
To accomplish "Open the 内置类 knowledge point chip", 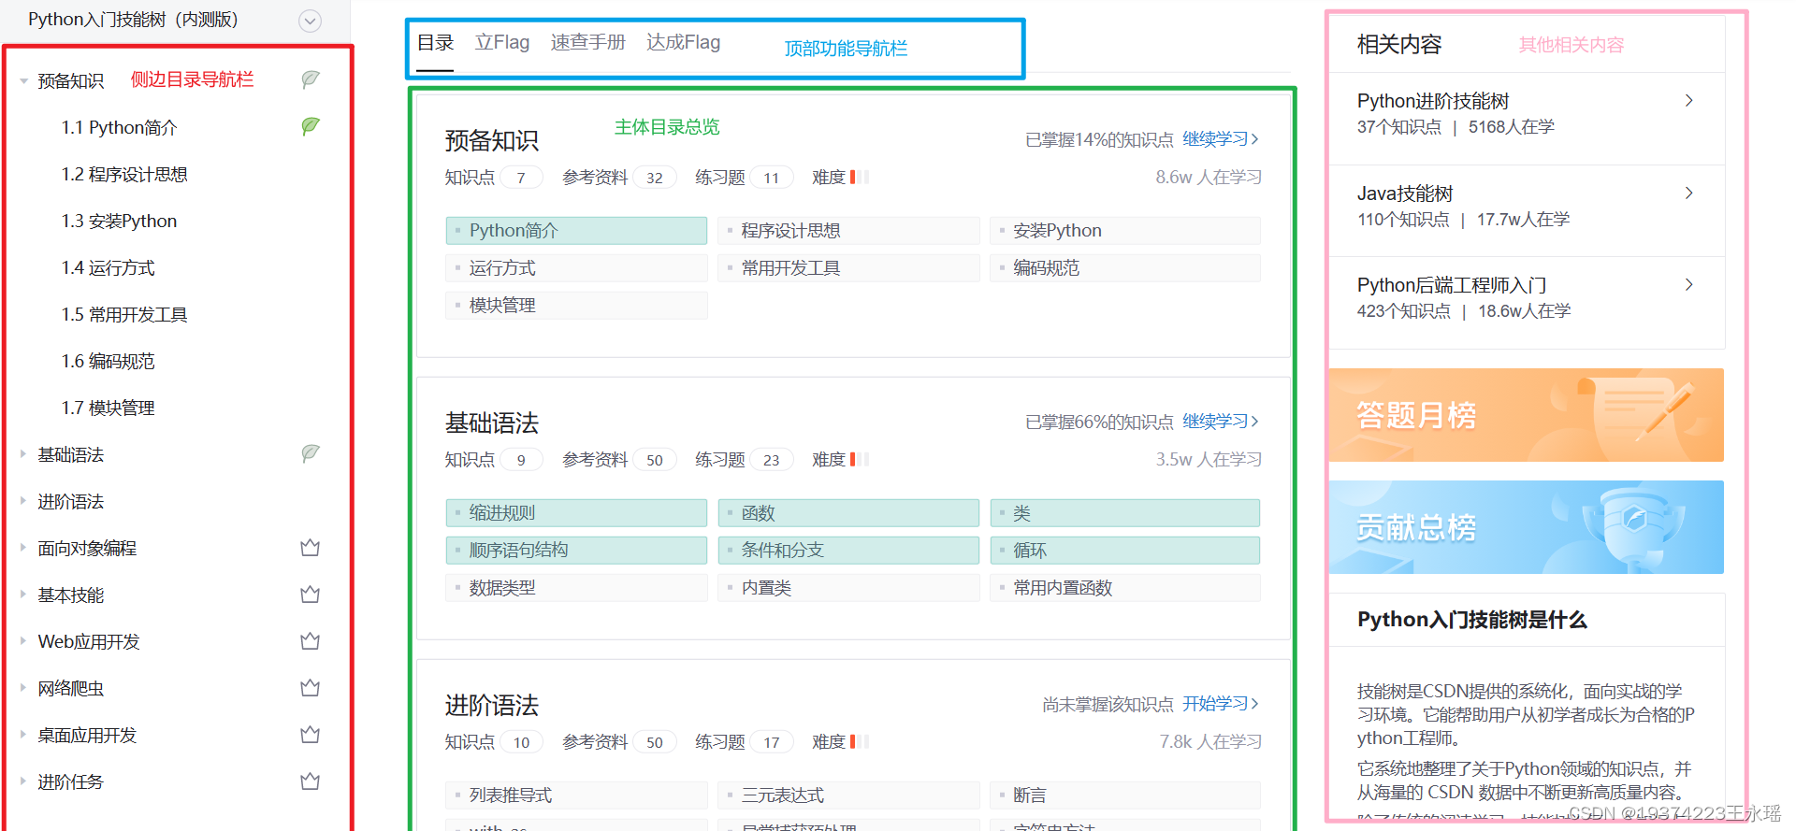I will click(x=848, y=588).
